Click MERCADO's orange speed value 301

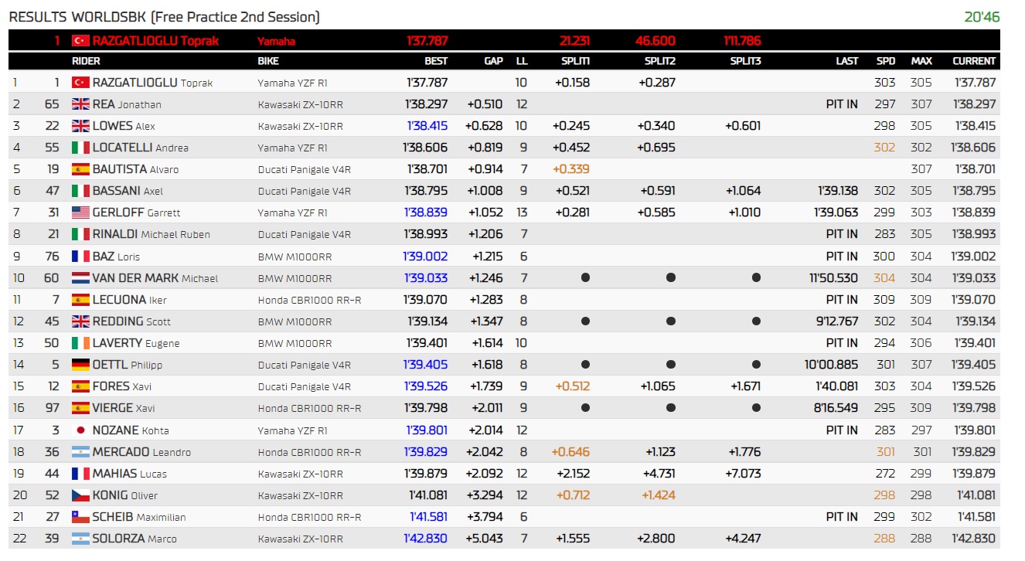click(x=886, y=452)
